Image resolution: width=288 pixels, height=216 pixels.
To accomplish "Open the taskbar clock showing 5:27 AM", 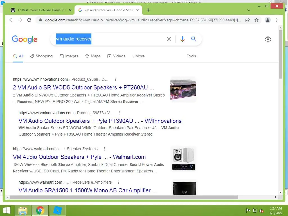I will click(x=276, y=211).
